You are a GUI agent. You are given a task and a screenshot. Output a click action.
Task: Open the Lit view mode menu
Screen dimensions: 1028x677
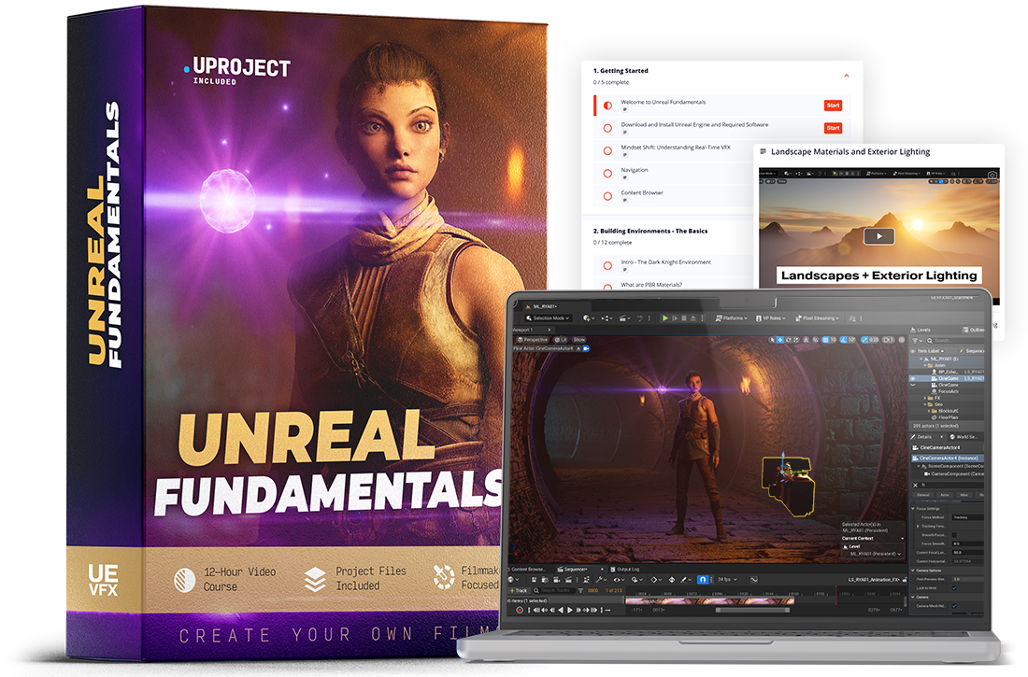pos(561,340)
